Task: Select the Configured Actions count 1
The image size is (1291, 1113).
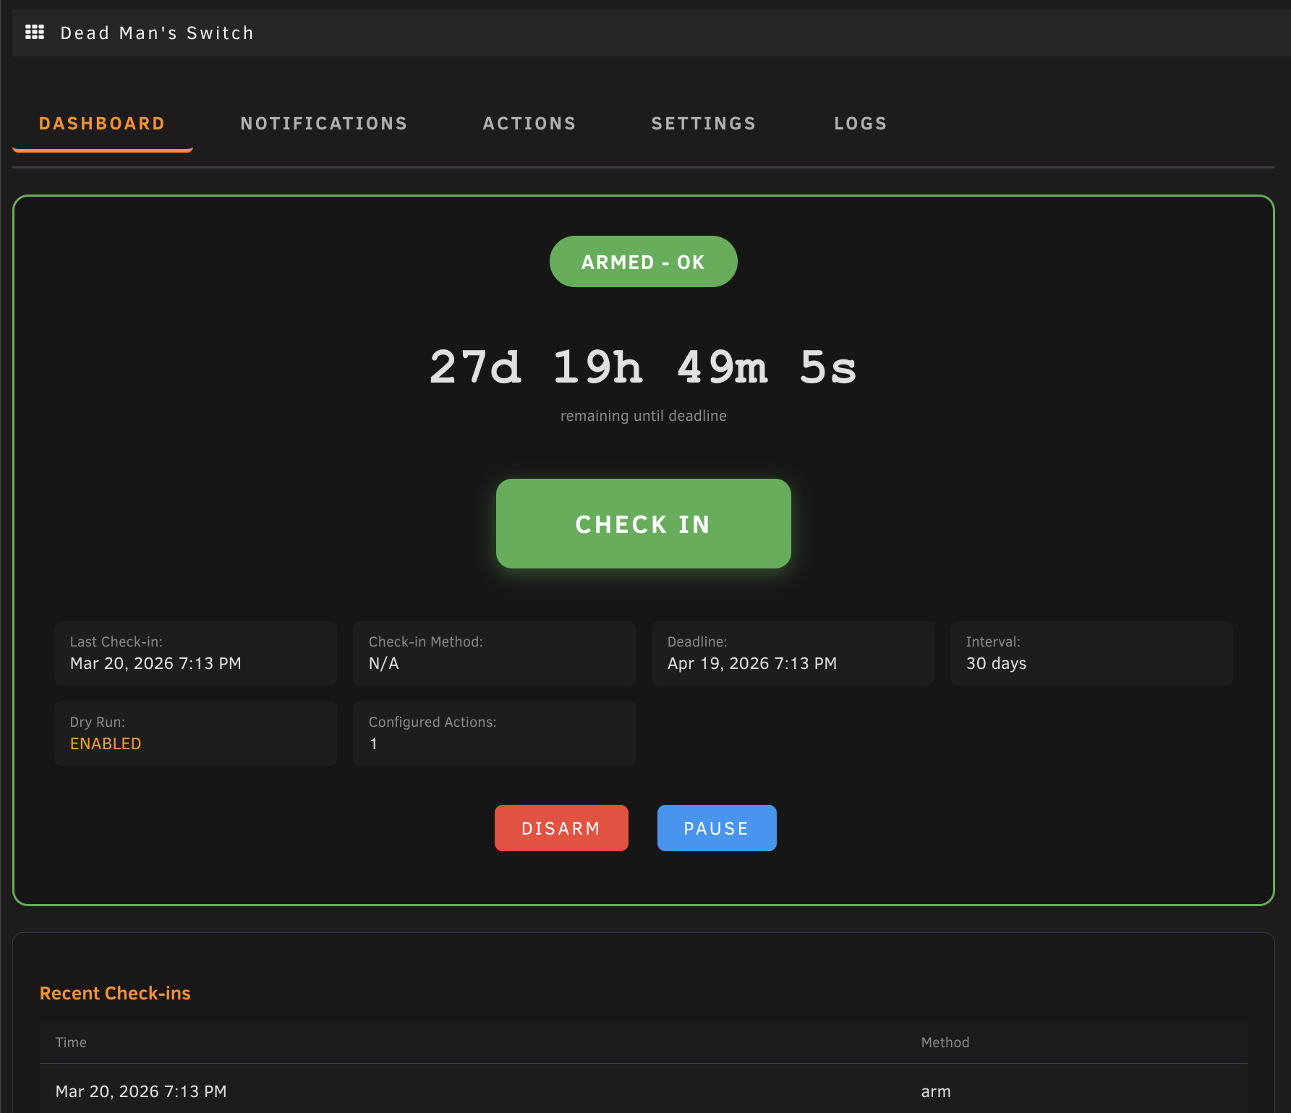Action: tap(373, 743)
